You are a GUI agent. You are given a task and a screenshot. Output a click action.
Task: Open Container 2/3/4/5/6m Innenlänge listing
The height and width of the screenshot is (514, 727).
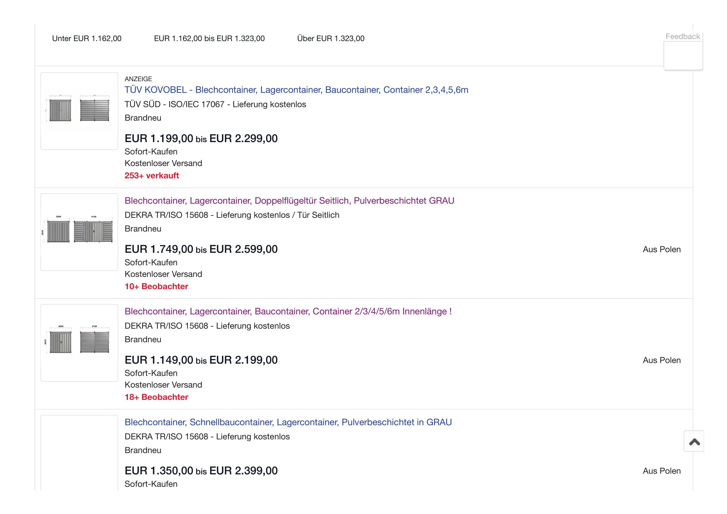click(288, 312)
